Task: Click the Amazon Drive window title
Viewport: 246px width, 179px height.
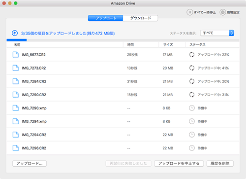Action: [x=123, y=3]
